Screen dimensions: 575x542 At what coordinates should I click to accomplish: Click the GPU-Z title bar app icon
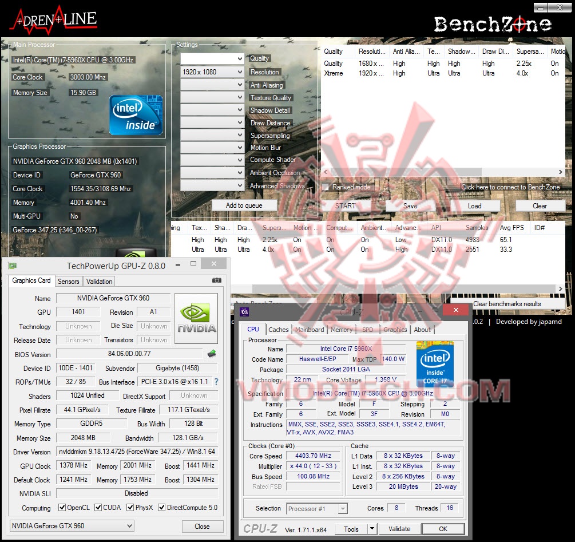tap(13, 266)
